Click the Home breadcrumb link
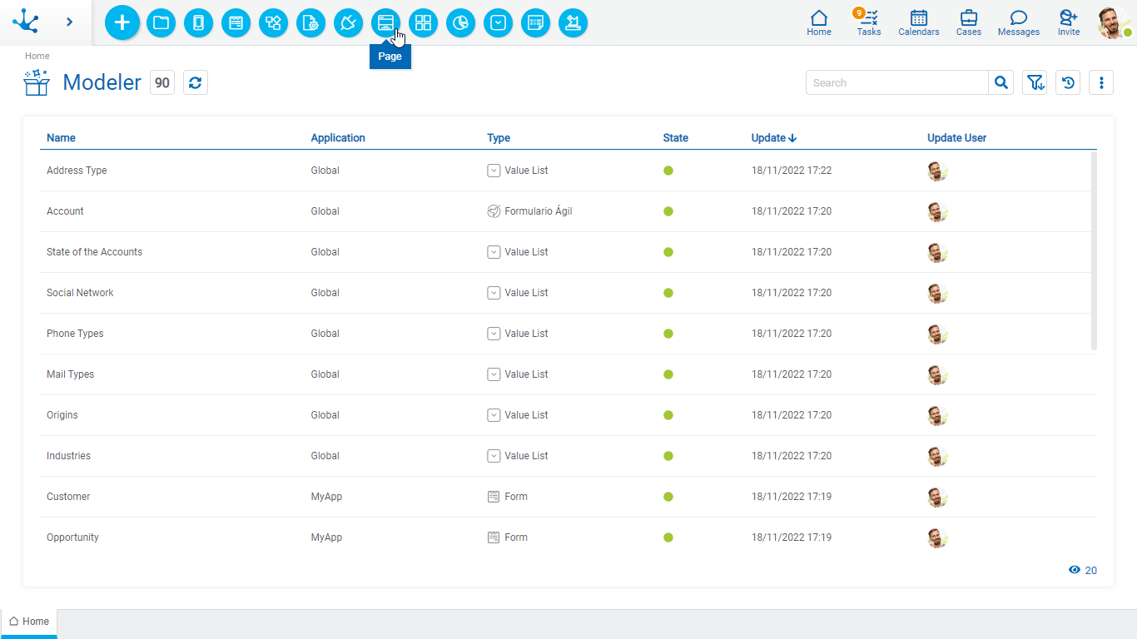This screenshot has height=639, width=1137. coord(37,56)
